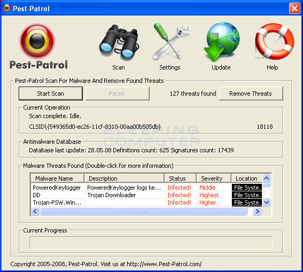303x272 pixels.
Task: Click the binoculars Scan icon
Action: (x=119, y=43)
